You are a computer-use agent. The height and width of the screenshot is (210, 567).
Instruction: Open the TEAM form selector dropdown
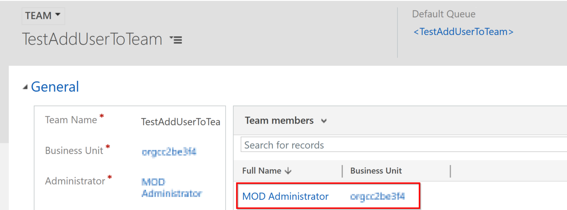(x=43, y=16)
